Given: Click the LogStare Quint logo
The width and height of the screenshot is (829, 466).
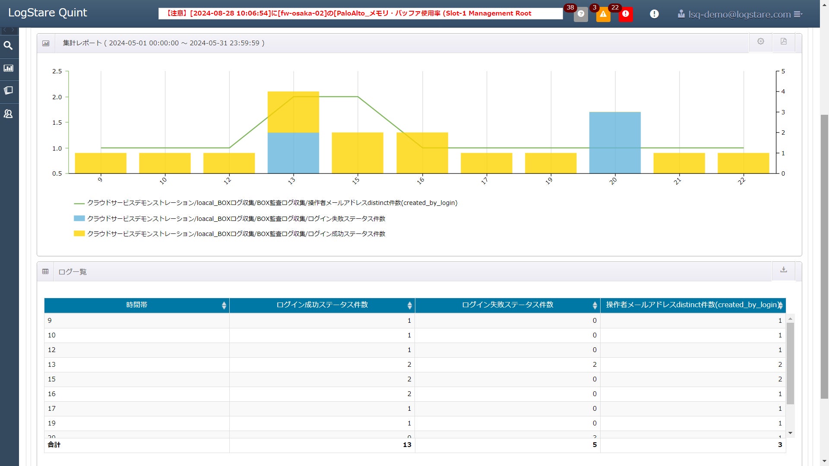Looking at the screenshot, I should point(47,13).
